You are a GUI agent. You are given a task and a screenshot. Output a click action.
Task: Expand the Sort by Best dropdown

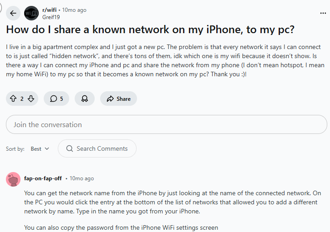[40, 148]
